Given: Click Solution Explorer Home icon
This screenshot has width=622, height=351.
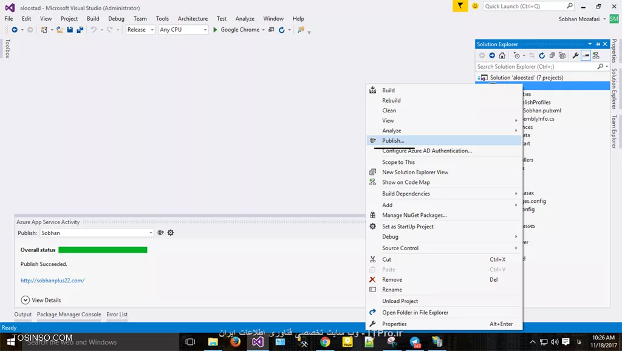Looking at the screenshot, I should coord(502,55).
